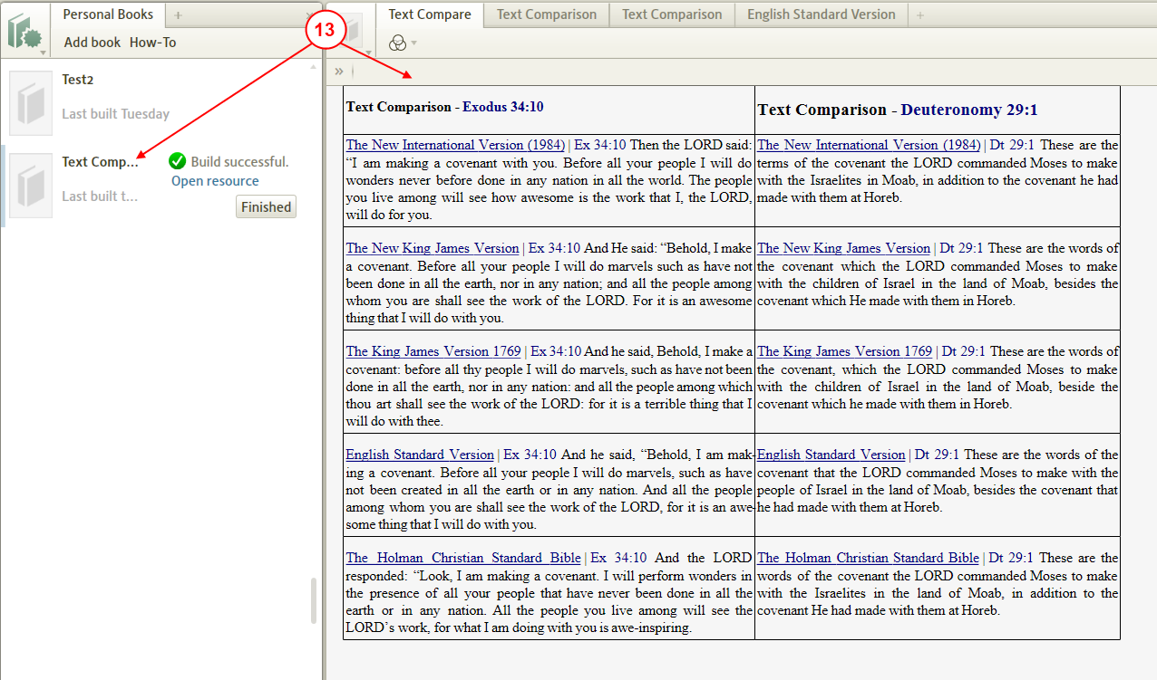Click Add book in Personal Books

[92, 43]
